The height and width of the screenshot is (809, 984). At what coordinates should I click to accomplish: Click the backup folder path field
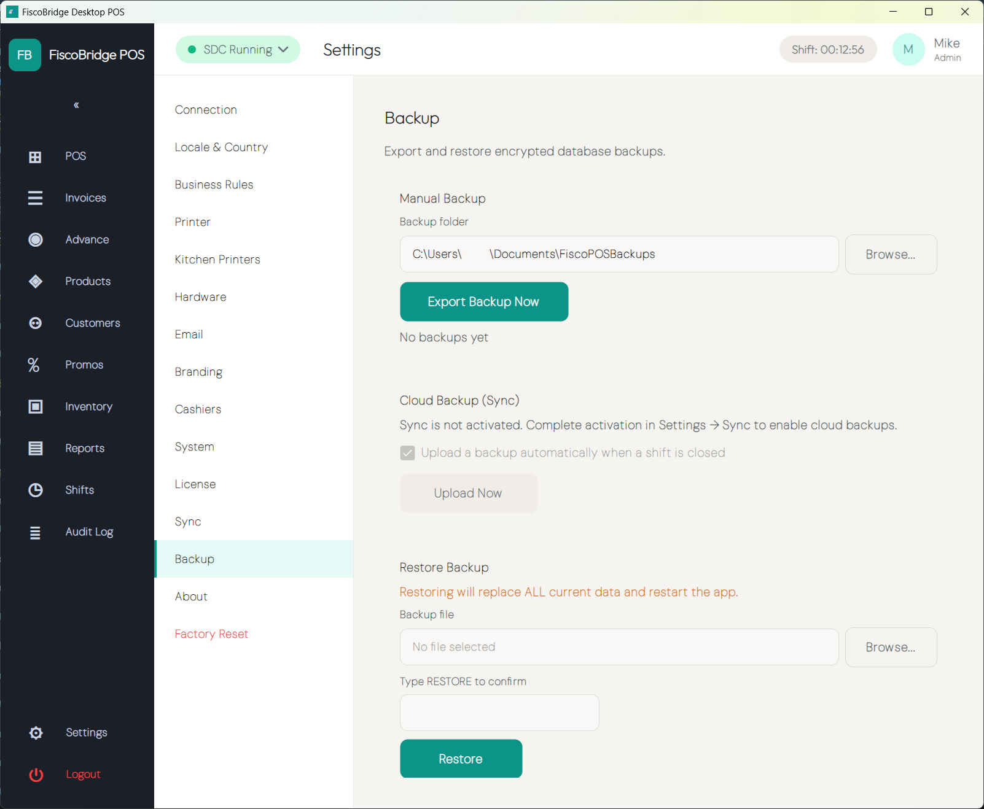[x=619, y=254]
